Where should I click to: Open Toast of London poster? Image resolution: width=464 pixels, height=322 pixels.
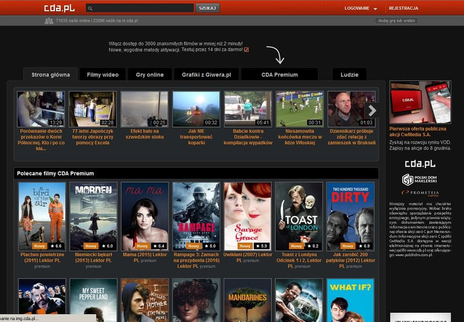point(299,216)
